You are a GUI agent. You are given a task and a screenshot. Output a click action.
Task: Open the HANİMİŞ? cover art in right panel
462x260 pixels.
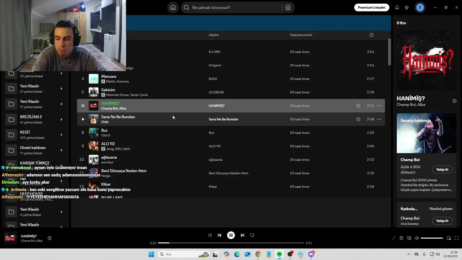427,60
